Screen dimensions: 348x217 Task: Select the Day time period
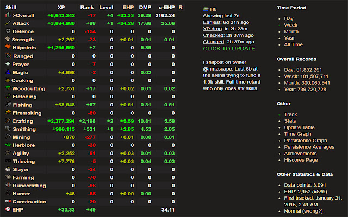tap(288, 18)
